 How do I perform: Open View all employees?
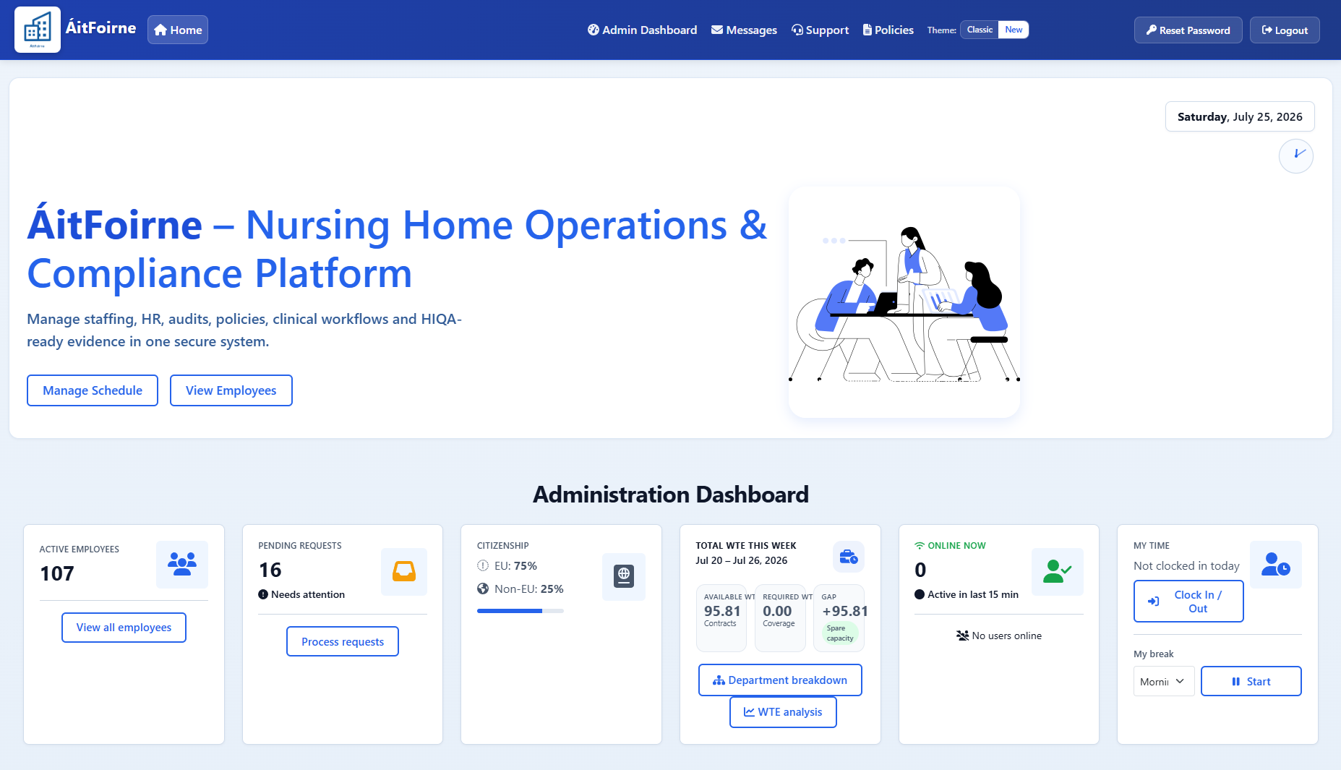pyautogui.click(x=124, y=628)
